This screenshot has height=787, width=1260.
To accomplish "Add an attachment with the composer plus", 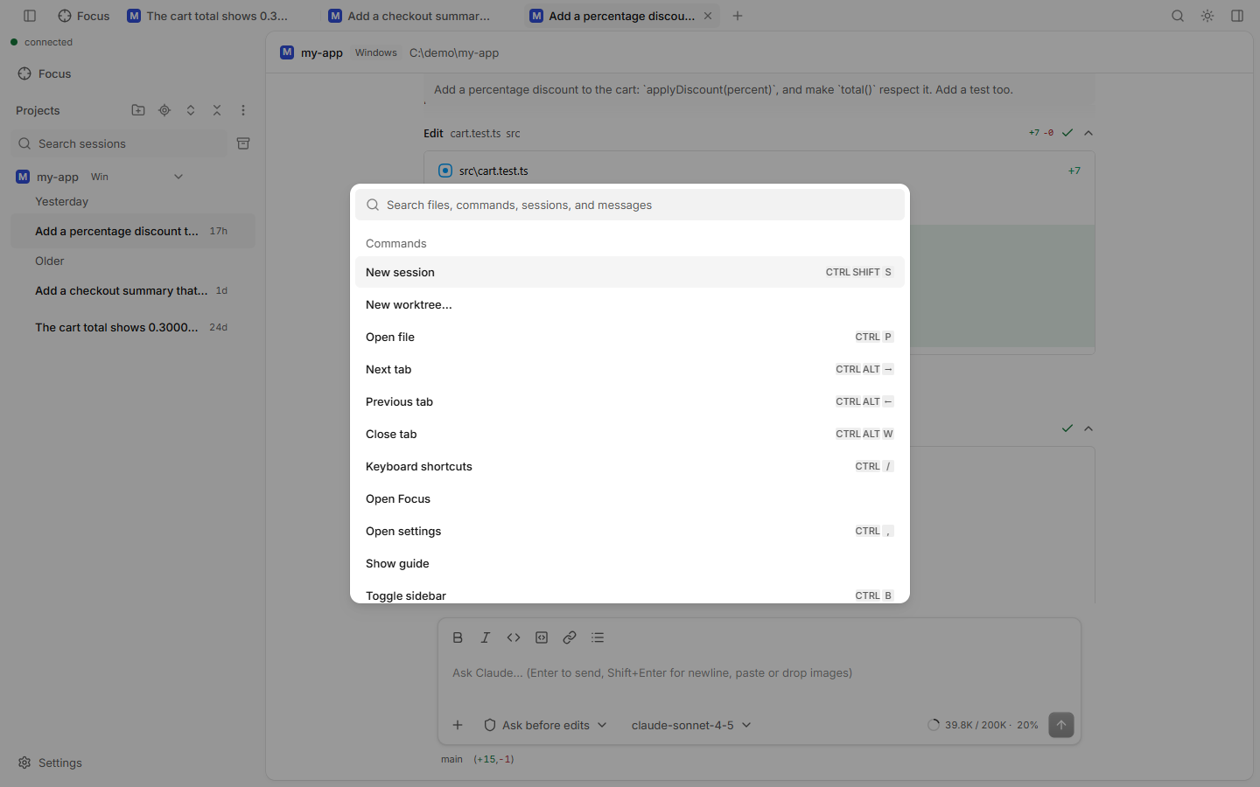I will pos(458,725).
